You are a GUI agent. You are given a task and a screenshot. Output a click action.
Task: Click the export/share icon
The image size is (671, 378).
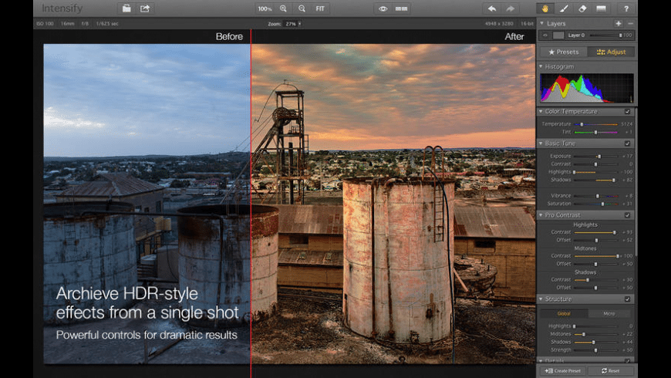(145, 8)
